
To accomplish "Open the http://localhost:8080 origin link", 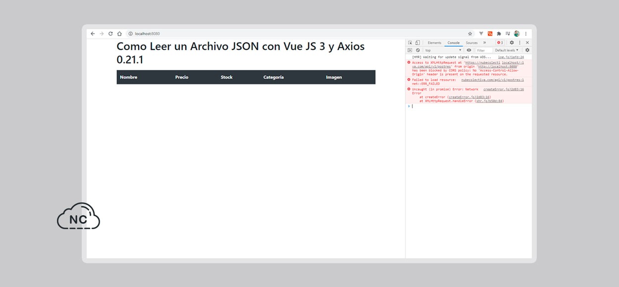I will [497, 66].
